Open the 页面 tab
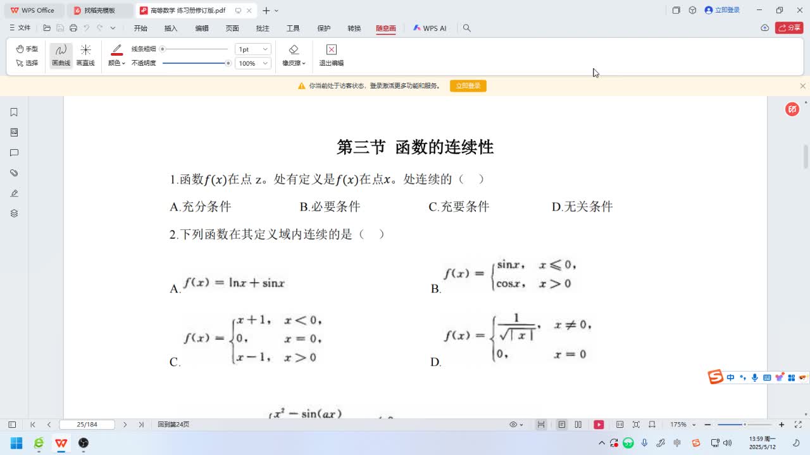Screen dimensions: 810x455 (x=232, y=28)
